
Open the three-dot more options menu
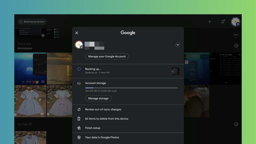point(236,35)
